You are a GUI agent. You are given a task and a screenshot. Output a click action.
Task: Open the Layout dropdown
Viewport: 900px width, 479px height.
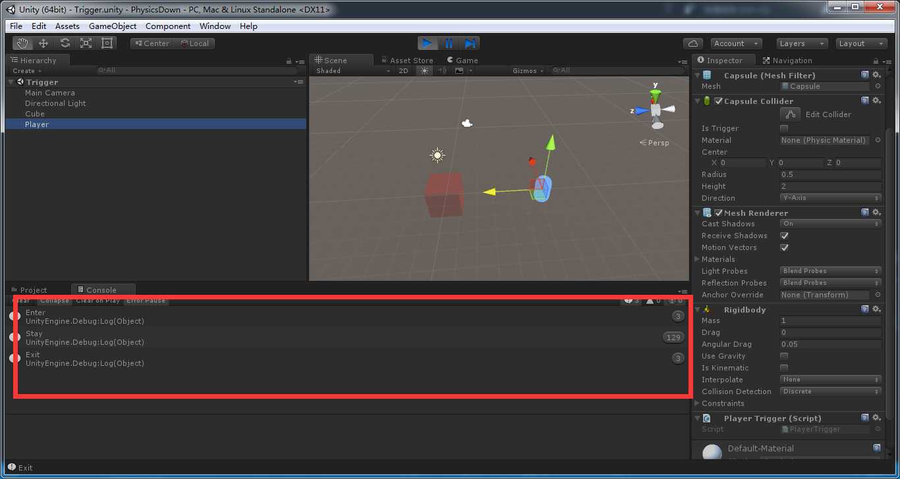pos(861,43)
